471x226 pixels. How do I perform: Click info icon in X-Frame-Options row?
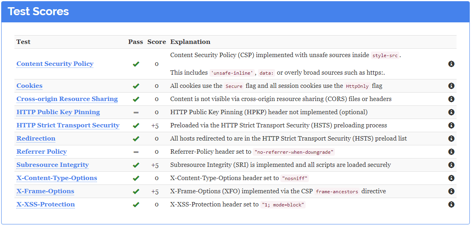click(451, 191)
